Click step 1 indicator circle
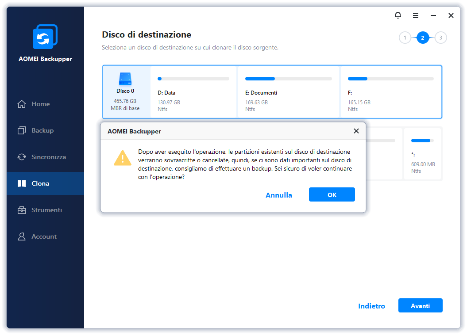This screenshot has width=467, height=335. (x=405, y=38)
